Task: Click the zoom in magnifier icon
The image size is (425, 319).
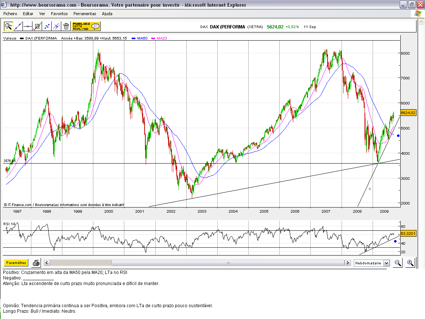Action: pyautogui.click(x=410, y=263)
